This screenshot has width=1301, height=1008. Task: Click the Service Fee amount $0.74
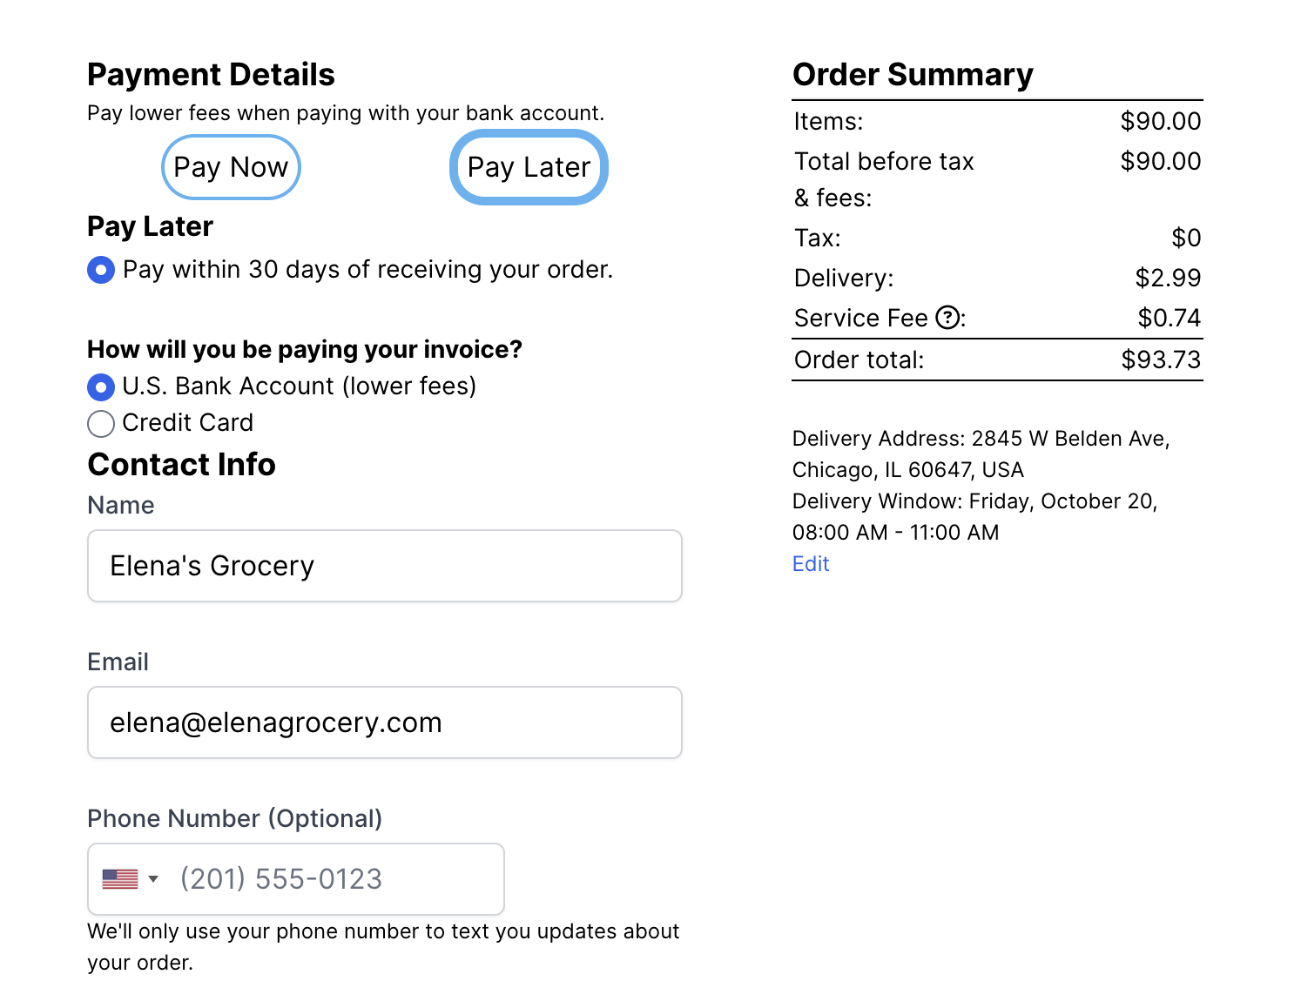coord(1169,319)
